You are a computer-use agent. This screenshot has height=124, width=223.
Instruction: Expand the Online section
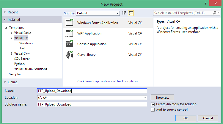[5, 82]
